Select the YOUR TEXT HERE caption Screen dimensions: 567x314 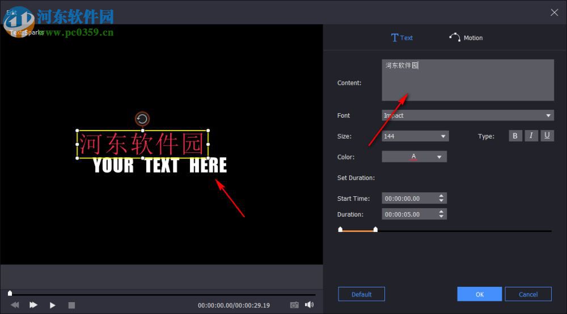tap(160, 166)
